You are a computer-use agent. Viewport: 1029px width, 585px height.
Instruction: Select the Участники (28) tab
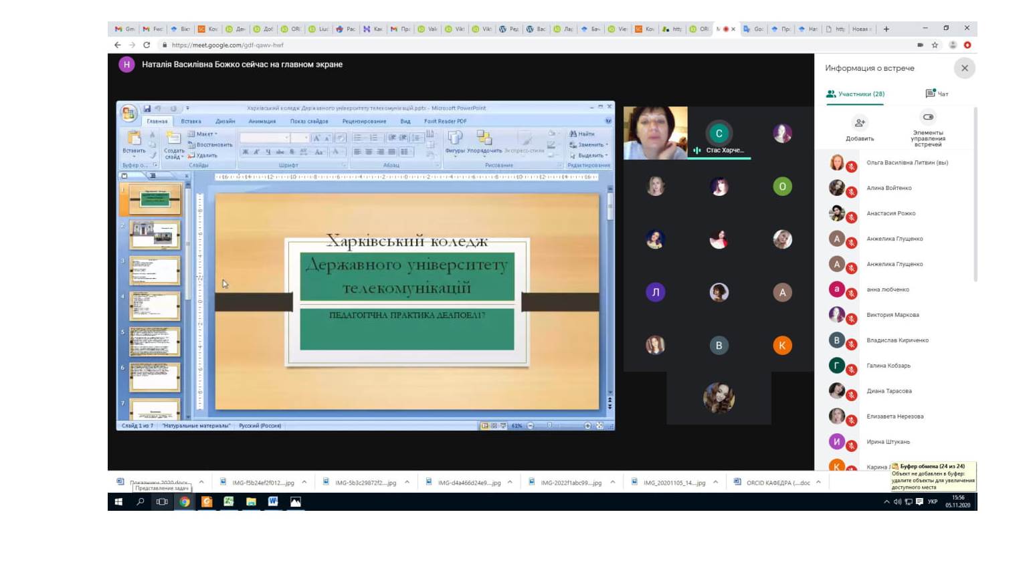(855, 94)
